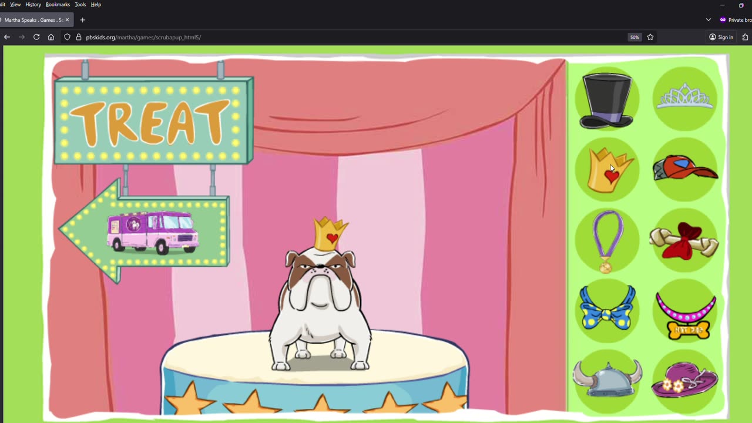Select the purple flowered sun hat
This screenshot has width=752, height=423.
pyautogui.click(x=685, y=380)
